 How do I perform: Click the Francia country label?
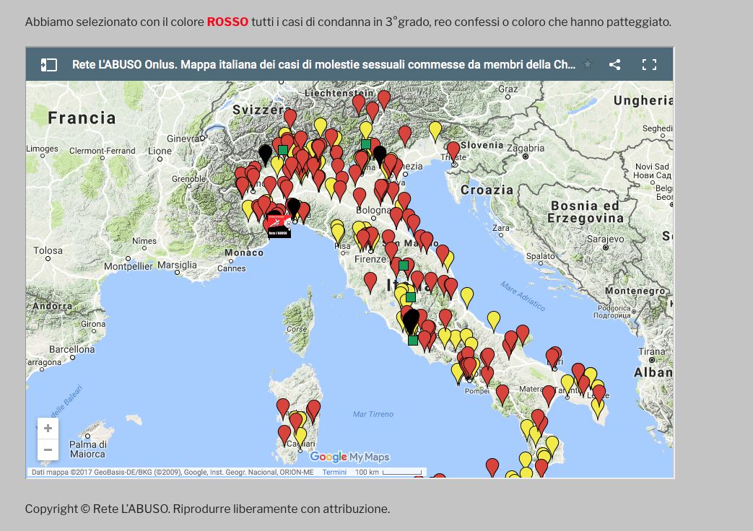(x=82, y=118)
